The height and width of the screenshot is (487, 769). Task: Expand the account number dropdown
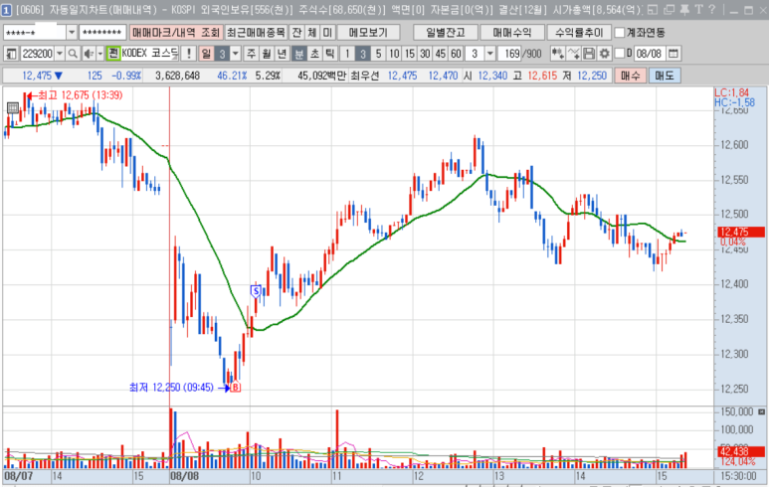[x=72, y=32]
